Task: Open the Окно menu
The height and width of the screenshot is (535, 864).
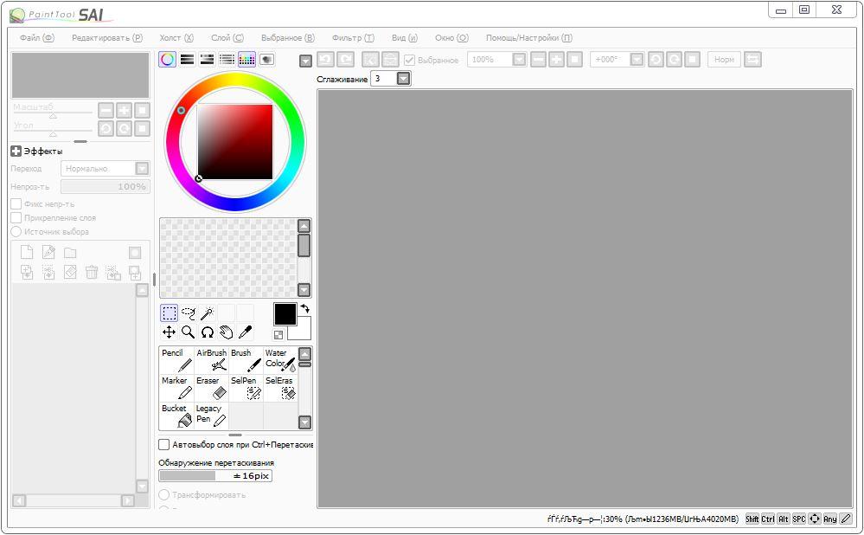Action: coord(451,38)
